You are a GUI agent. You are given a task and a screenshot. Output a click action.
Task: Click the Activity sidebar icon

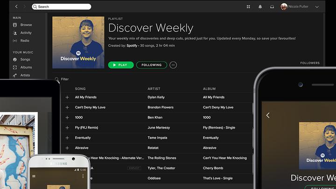tap(15, 33)
